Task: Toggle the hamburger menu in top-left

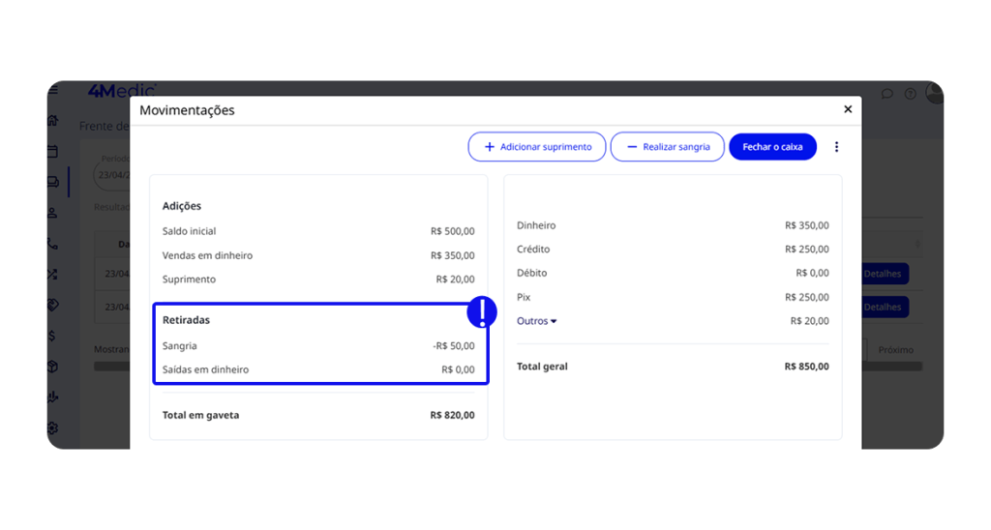Action: (x=53, y=91)
